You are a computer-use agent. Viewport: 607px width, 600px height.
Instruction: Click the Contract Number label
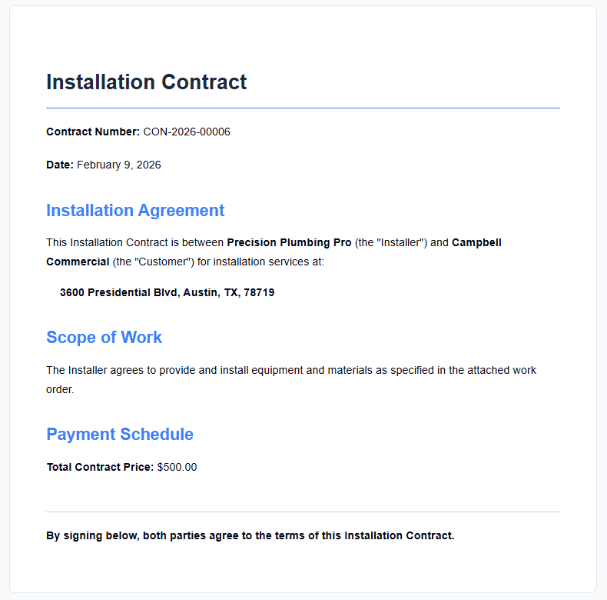(93, 132)
